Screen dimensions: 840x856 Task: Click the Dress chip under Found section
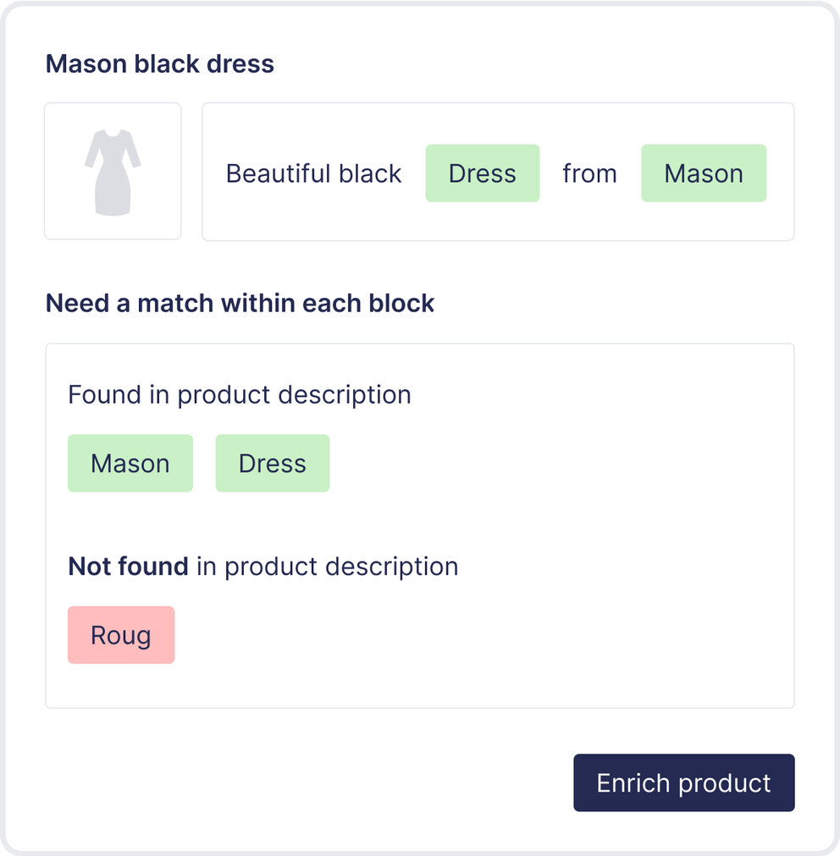[x=272, y=463]
